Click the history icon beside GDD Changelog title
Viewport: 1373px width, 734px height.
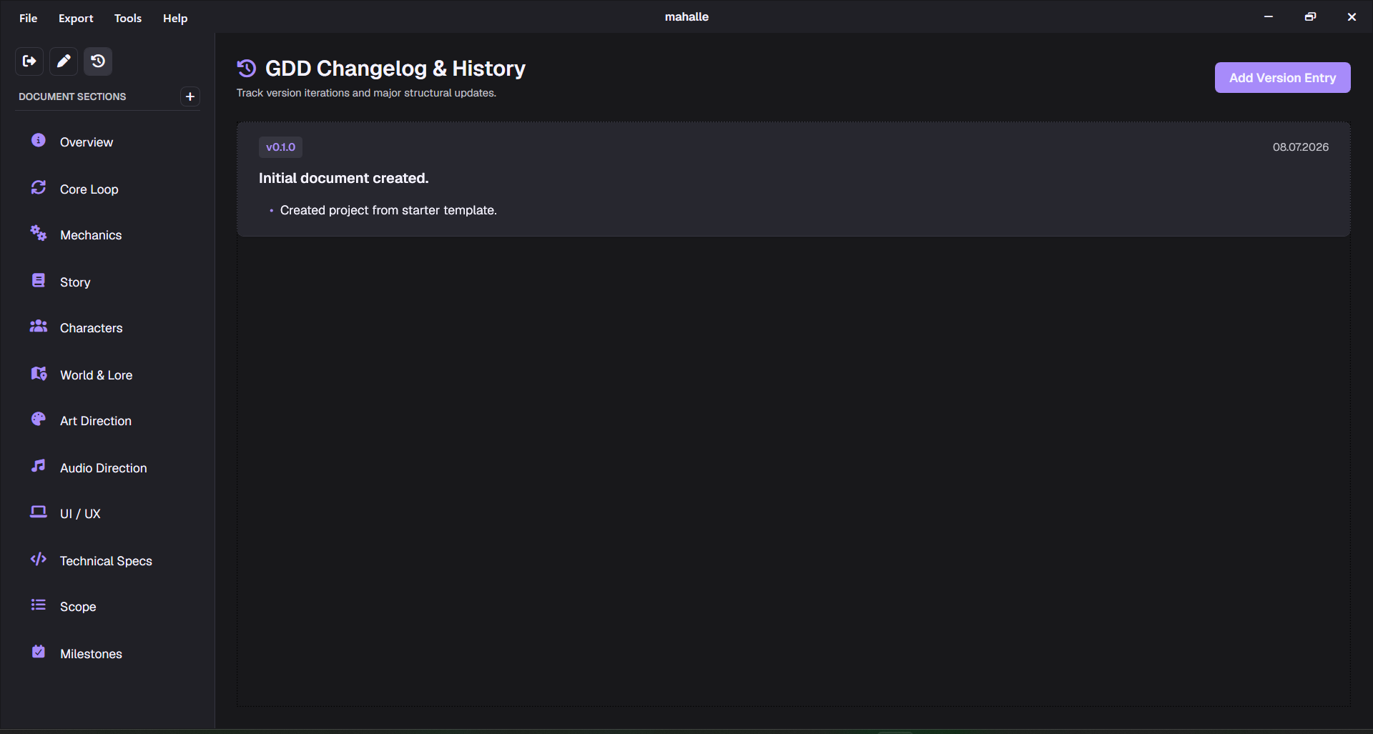tap(247, 69)
